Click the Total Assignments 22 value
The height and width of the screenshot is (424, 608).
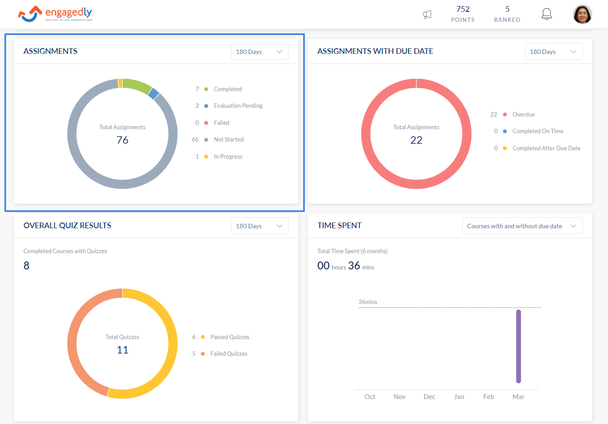point(416,140)
